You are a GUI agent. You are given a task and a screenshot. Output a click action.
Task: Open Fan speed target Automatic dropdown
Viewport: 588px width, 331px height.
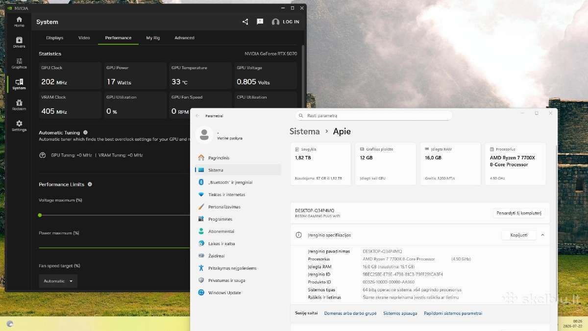[x=58, y=281]
